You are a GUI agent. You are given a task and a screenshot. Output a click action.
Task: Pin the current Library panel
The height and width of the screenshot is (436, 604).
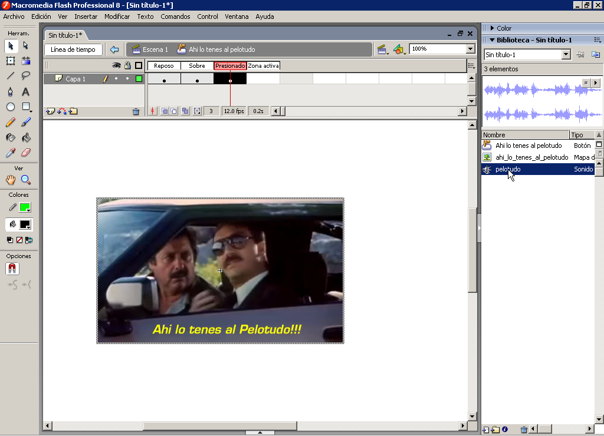click(x=580, y=55)
